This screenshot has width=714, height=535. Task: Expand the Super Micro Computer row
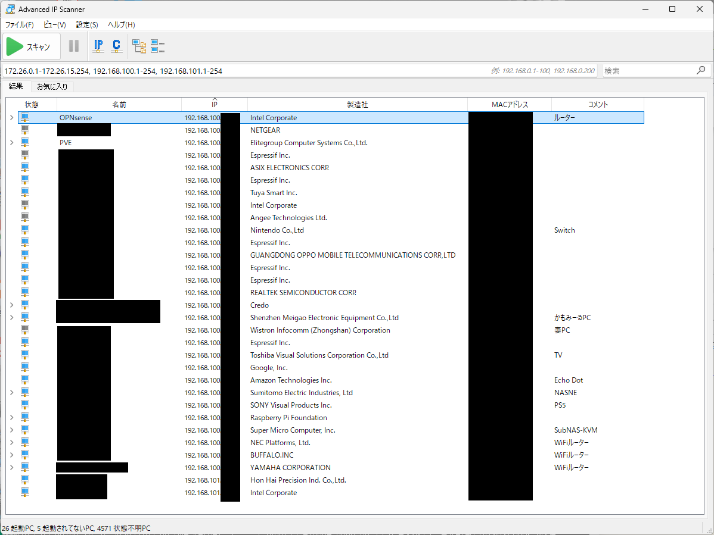[x=12, y=430]
